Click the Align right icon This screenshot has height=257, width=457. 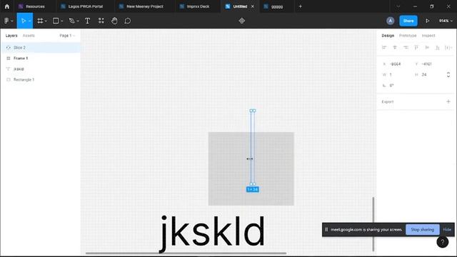406,48
